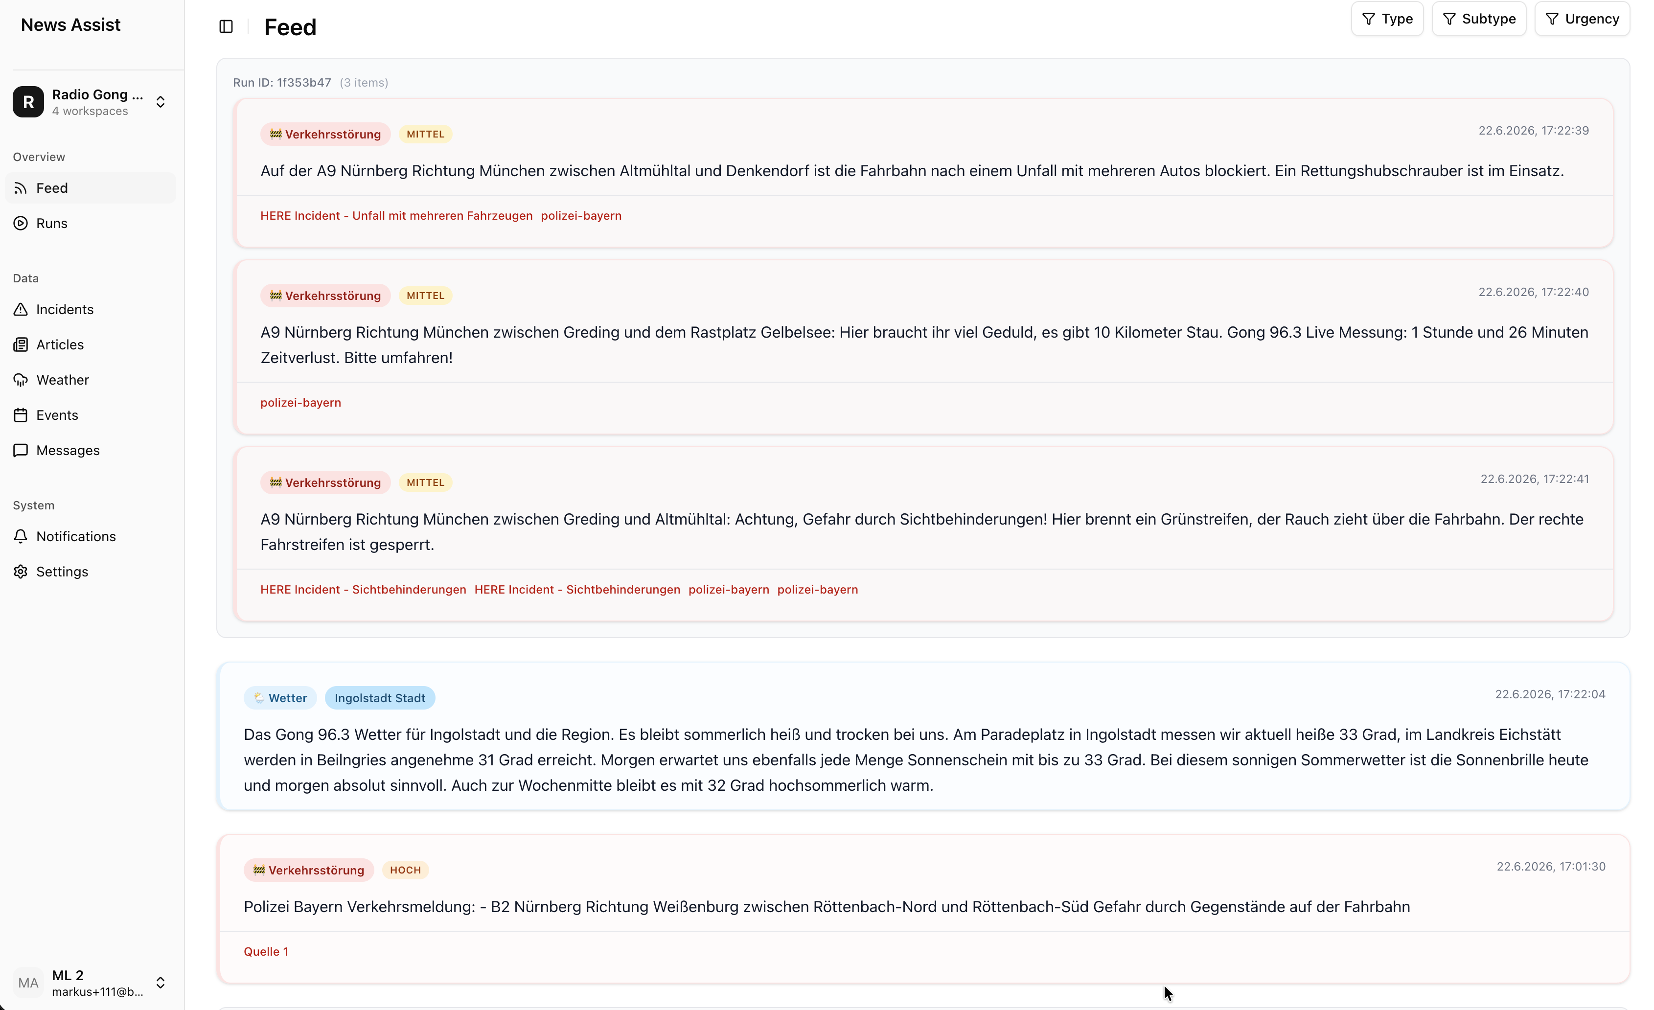Open the Notifications page
Image resolution: width=1654 pixels, height=1010 pixels.
point(90,536)
